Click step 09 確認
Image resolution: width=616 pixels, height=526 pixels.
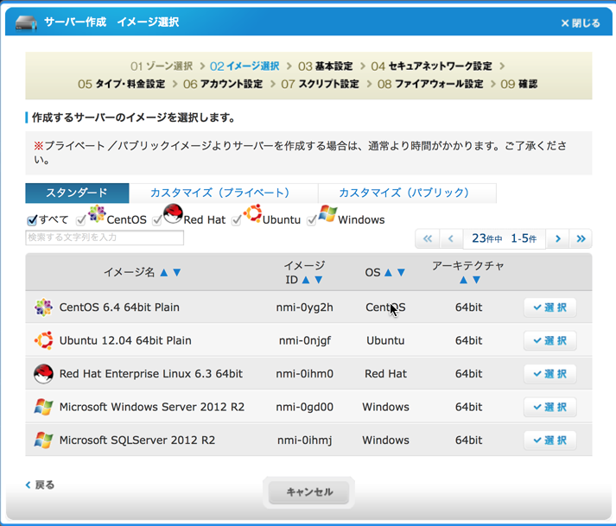coord(518,84)
